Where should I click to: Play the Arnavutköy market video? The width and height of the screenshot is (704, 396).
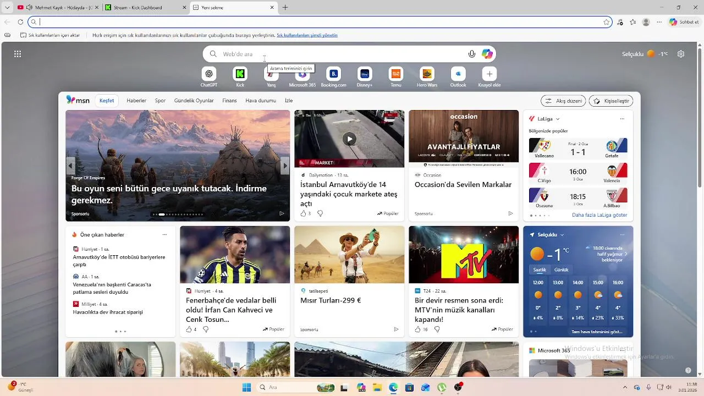click(x=349, y=139)
